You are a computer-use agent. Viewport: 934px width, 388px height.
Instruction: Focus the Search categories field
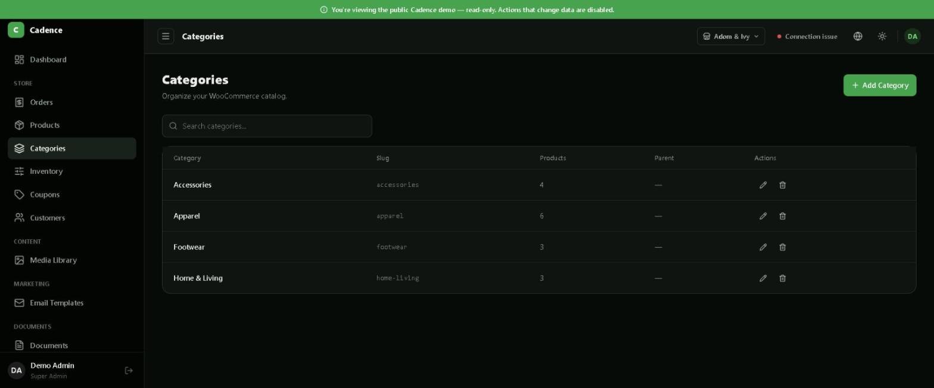267,126
